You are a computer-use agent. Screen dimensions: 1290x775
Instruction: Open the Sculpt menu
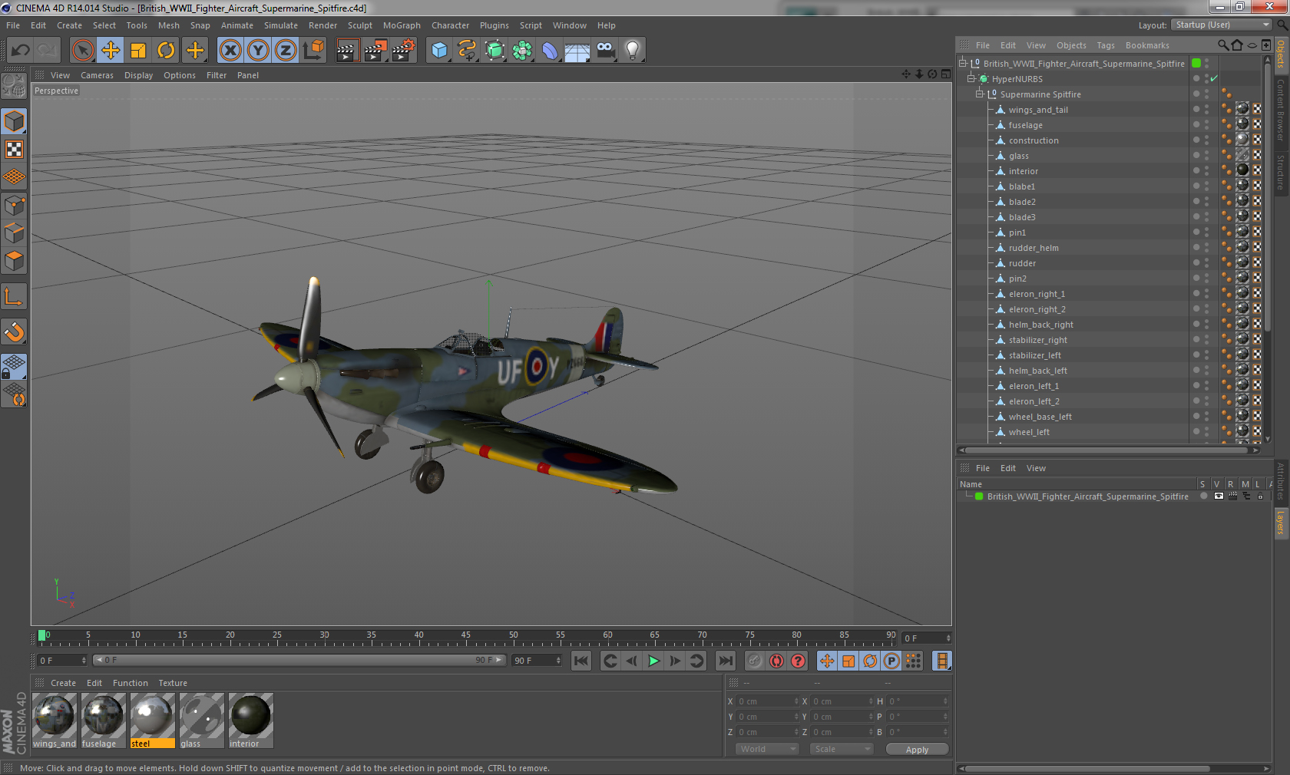[359, 25]
